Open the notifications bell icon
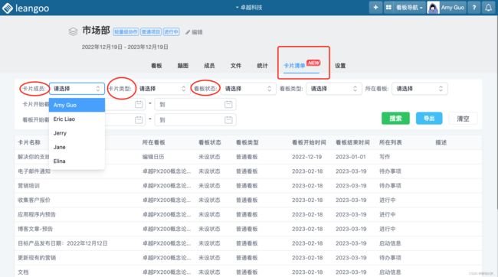Screen dimensions: 498x277 489,8
